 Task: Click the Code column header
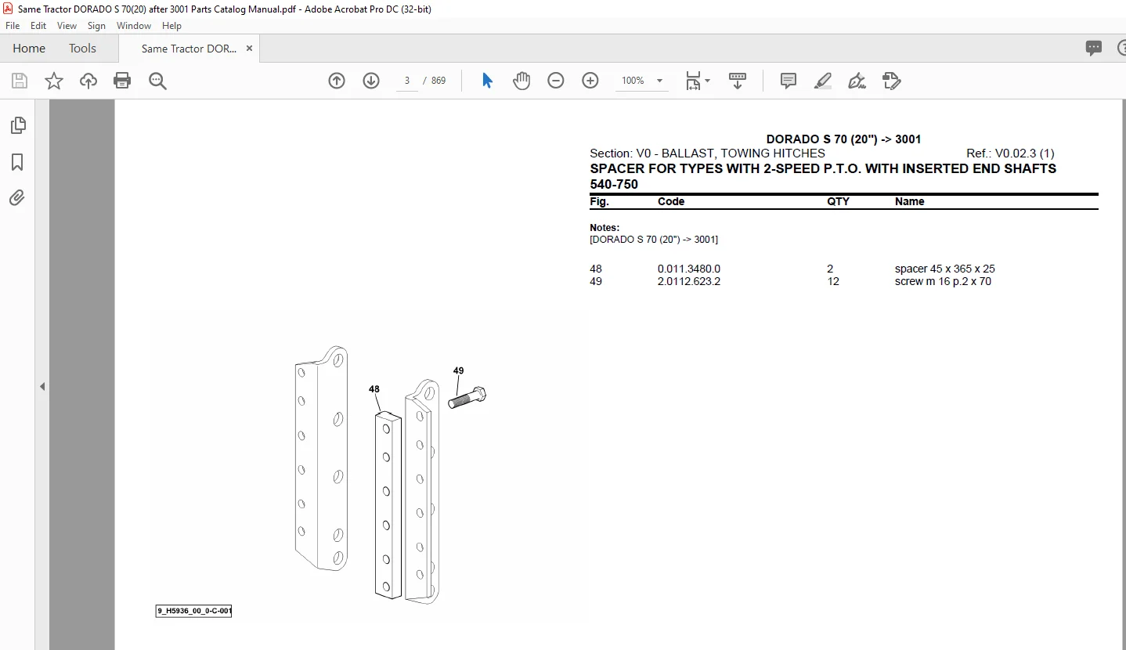tap(671, 201)
